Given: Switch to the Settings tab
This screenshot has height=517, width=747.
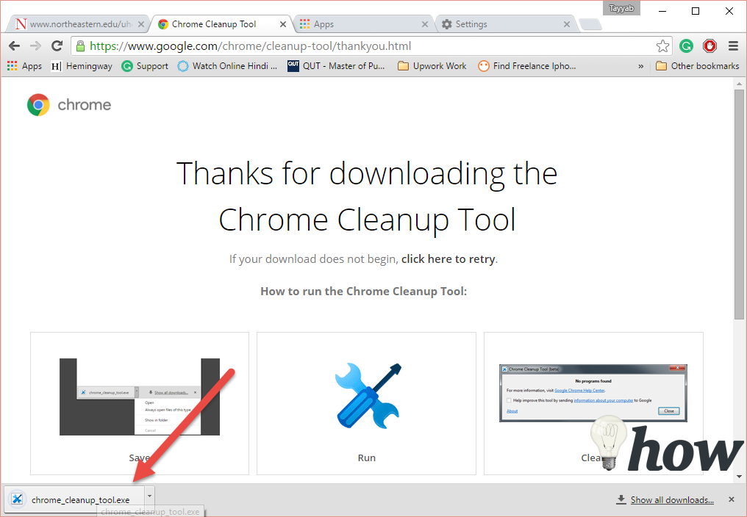Looking at the screenshot, I should pyautogui.click(x=505, y=23).
